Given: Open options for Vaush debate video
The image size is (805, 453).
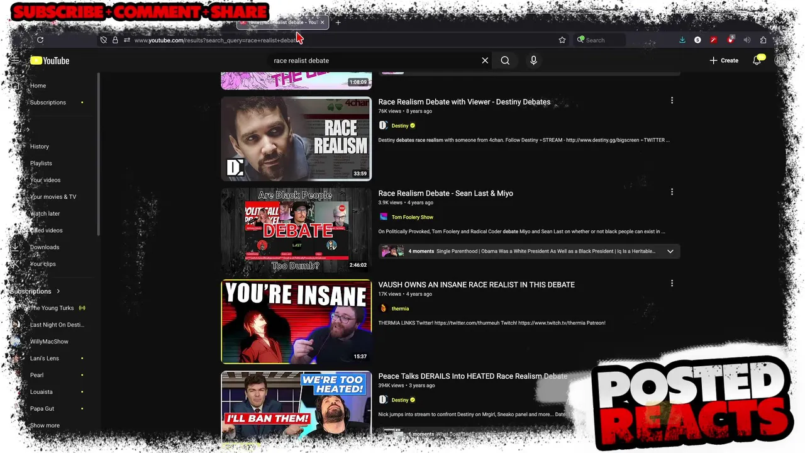Looking at the screenshot, I should [672, 284].
